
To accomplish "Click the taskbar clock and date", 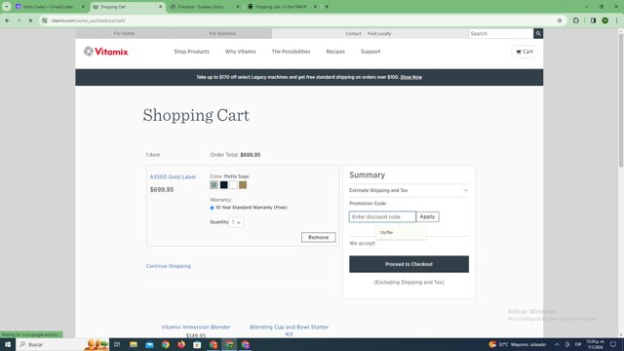I will (596, 344).
